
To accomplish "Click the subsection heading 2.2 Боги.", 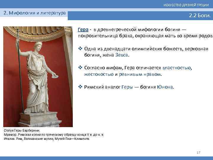I will tap(200, 15).
